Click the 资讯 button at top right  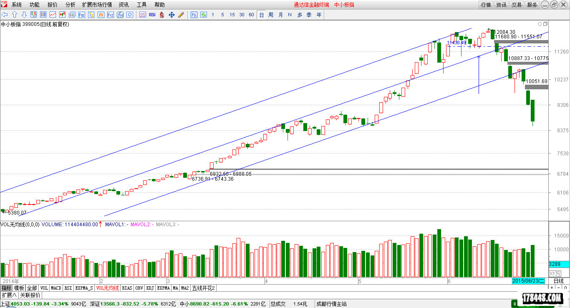pyautogui.click(x=501, y=5)
